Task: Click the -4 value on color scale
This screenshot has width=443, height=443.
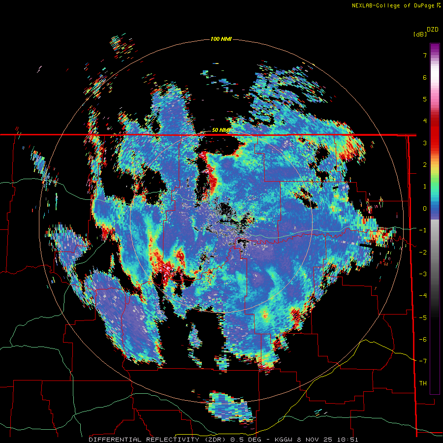Action: [x=423, y=296]
